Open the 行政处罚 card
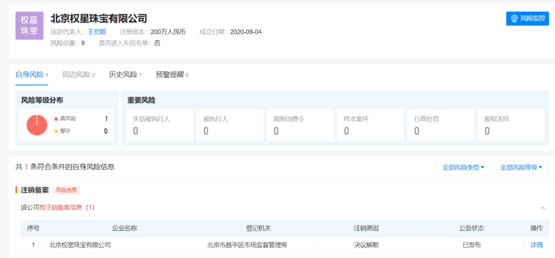555x258 pixels. pos(439,125)
